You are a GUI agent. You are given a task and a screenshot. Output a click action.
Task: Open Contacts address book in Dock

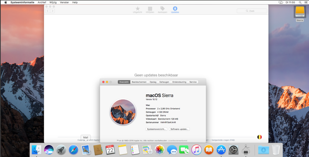[98, 150]
